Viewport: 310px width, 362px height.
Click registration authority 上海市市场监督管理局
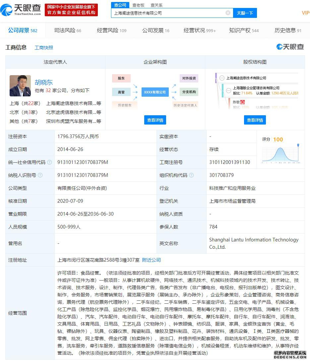232,201
